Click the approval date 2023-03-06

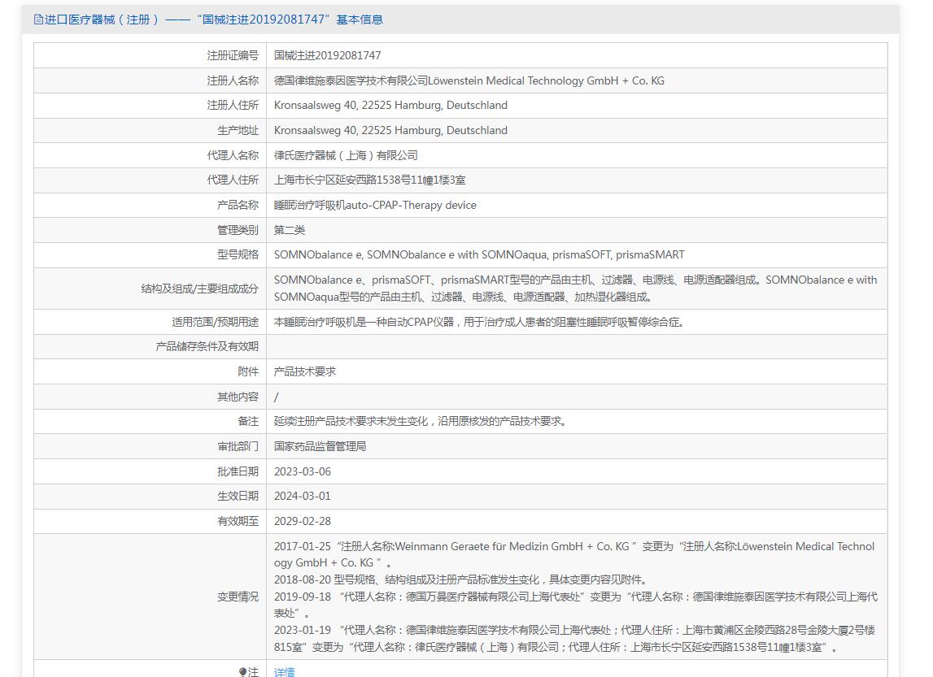(303, 471)
